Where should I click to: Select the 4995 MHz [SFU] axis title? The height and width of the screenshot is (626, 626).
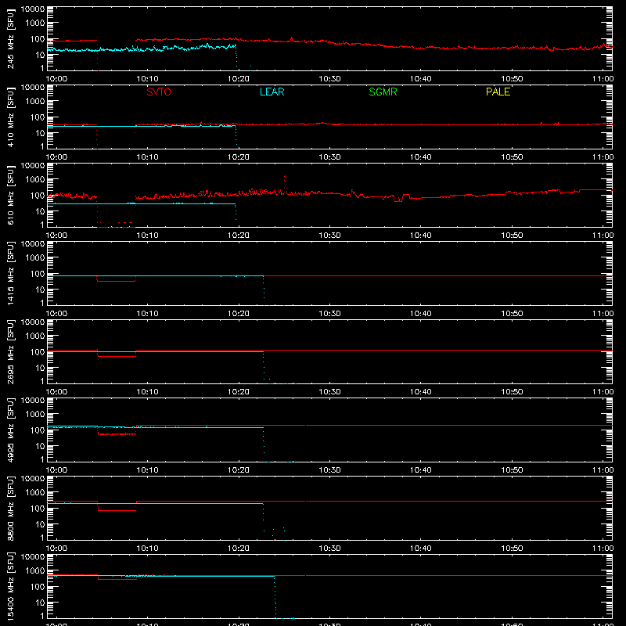coord(10,430)
